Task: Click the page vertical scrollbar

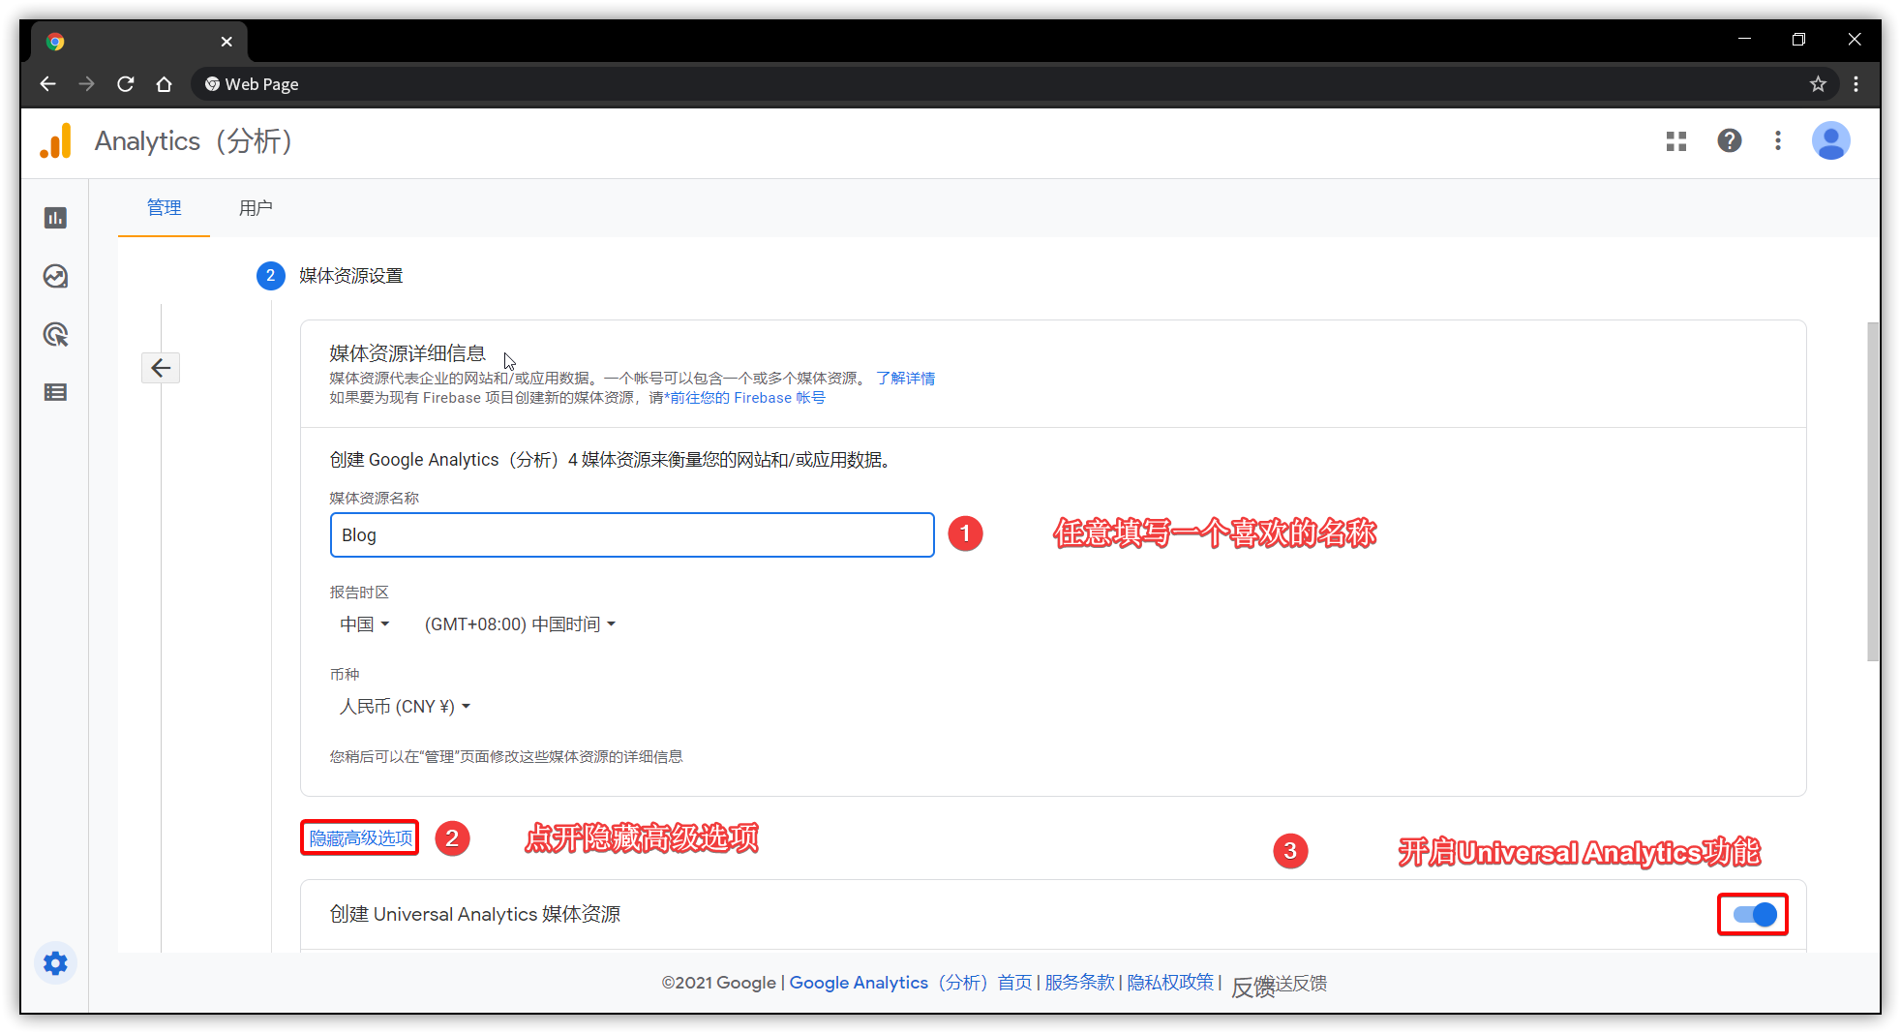Action: pyautogui.click(x=1872, y=492)
